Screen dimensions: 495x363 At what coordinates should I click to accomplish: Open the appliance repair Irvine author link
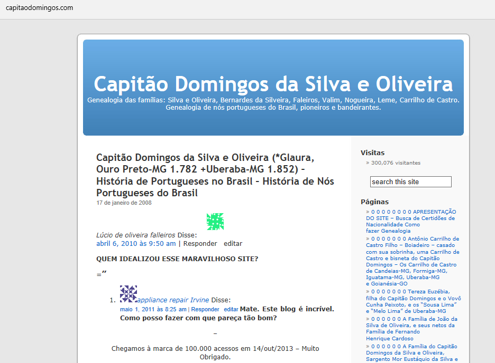[x=173, y=300]
